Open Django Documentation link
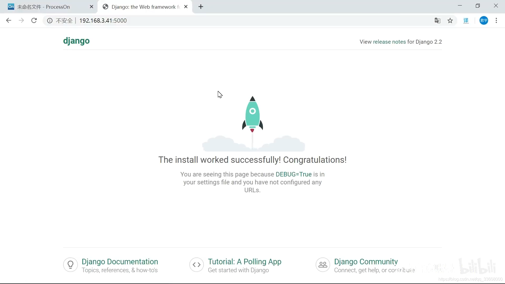The width and height of the screenshot is (505, 284). tap(120, 262)
